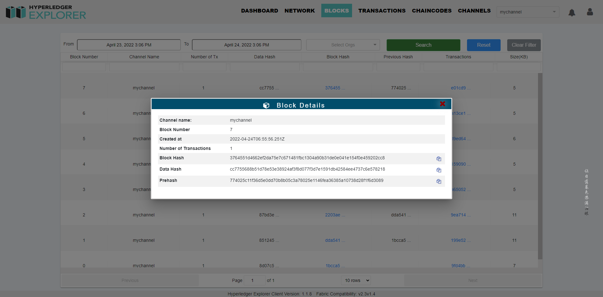Click the blocks table vertical scrollbar
The image size is (603, 297).
(540, 166)
